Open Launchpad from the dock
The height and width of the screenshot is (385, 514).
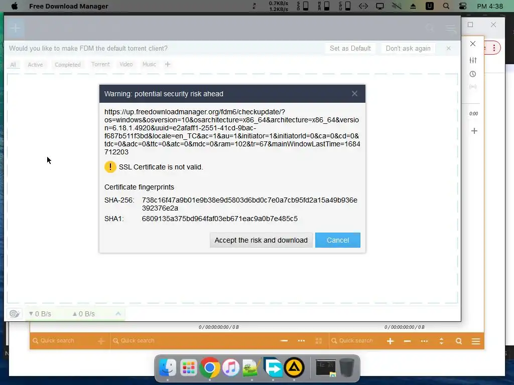pyautogui.click(x=189, y=367)
